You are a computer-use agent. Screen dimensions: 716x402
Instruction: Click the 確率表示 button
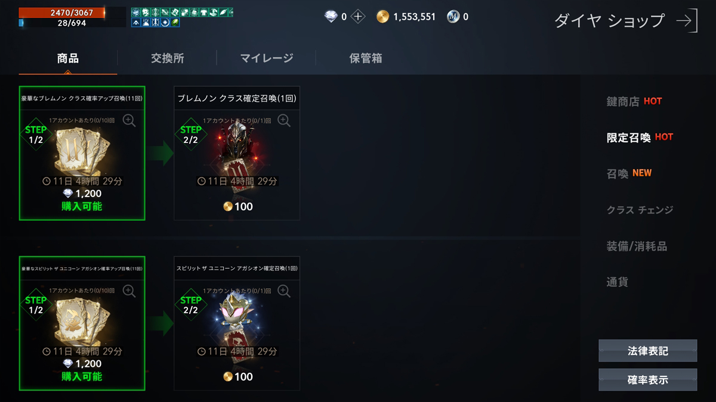coord(648,379)
